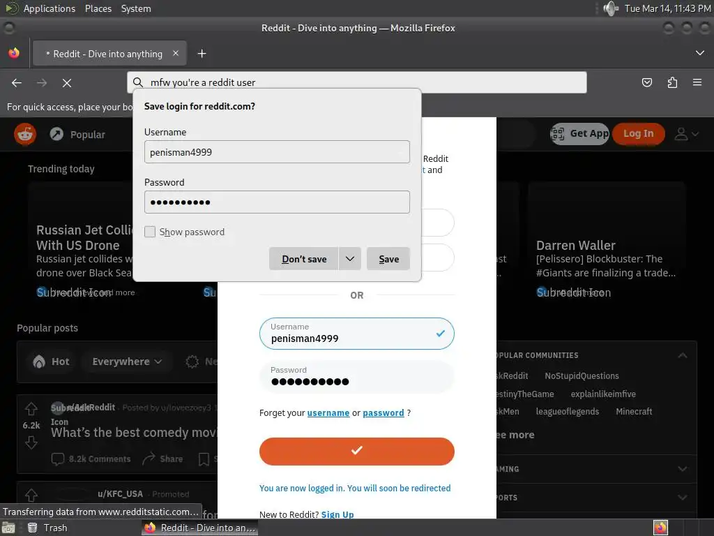Open the Places menu

[x=98, y=8]
